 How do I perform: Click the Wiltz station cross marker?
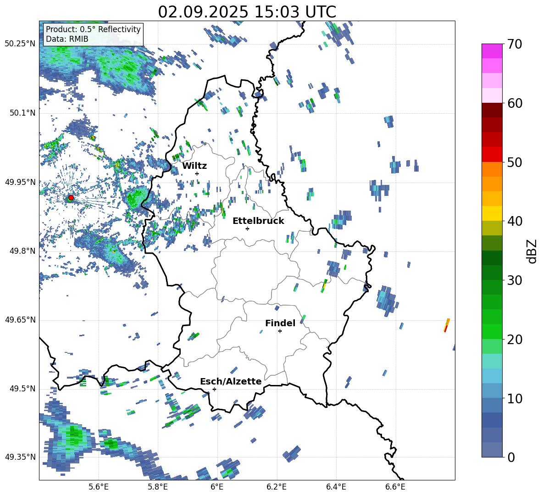pyautogui.click(x=197, y=173)
